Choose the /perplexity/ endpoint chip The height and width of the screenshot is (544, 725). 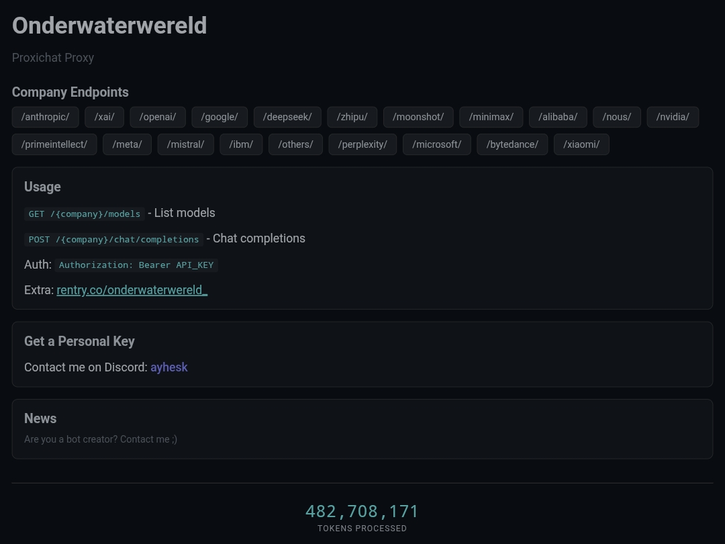(362, 144)
